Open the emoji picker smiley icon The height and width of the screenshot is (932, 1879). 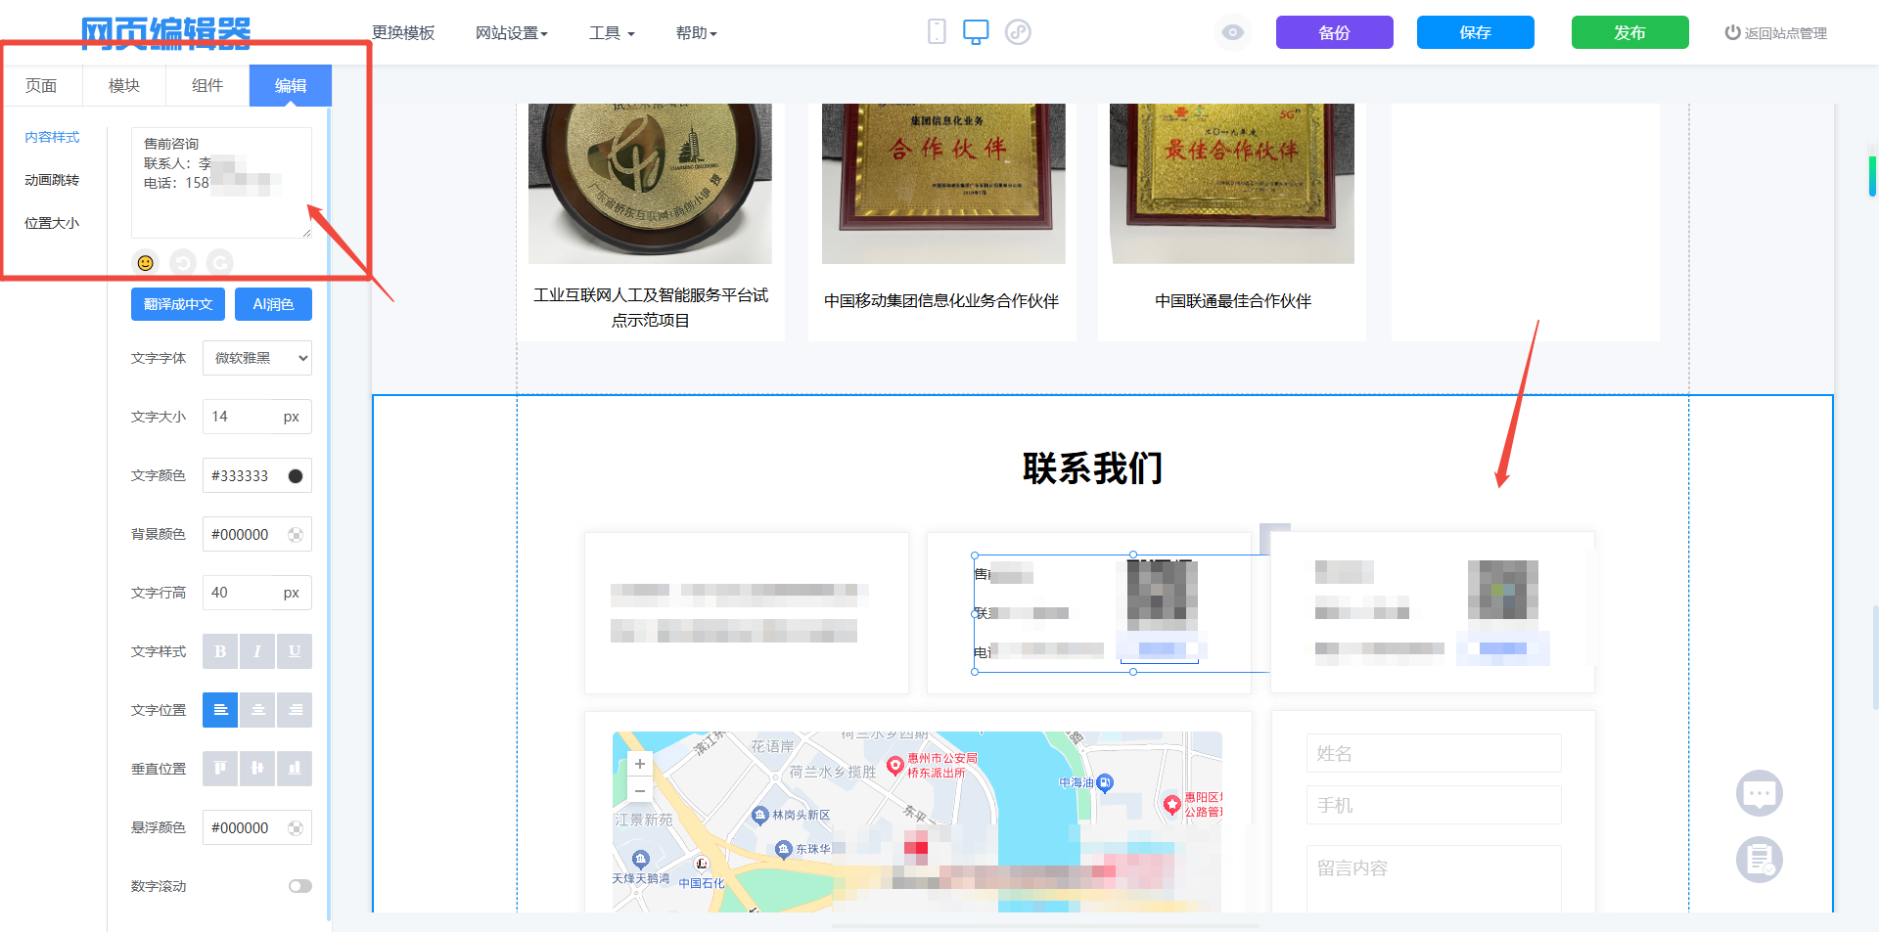[146, 263]
